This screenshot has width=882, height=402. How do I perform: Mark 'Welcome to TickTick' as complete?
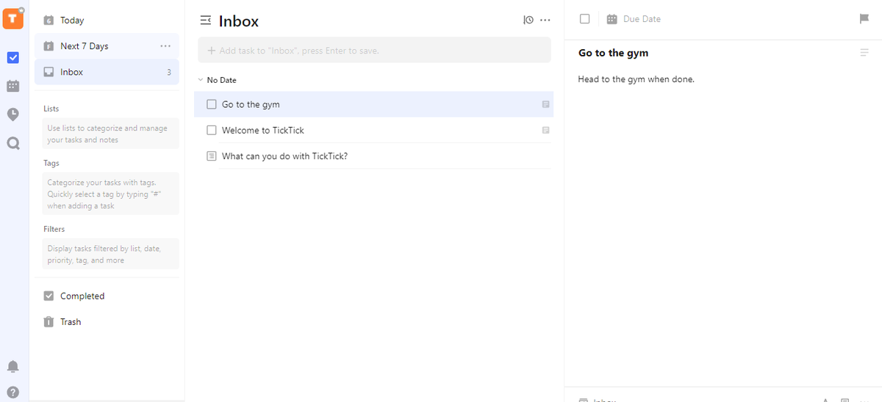point(212,130)
